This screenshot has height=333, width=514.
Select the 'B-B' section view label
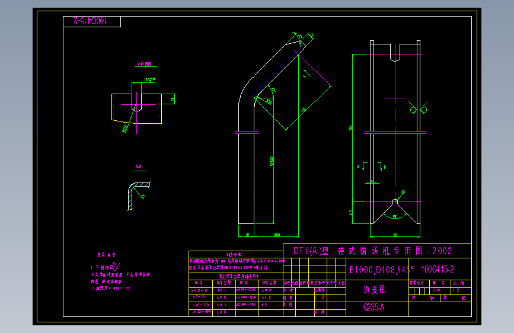139,167
